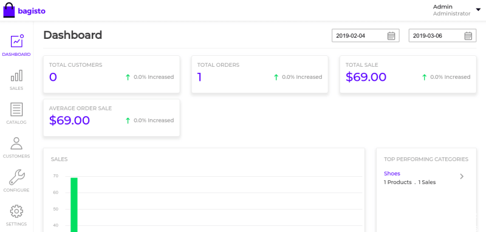Image resolution: width=486 pixels, height=232 pixels.
Task: Click the 50 axis label on Sales chart
Action: pyautogui.click(x=55, y=209)
